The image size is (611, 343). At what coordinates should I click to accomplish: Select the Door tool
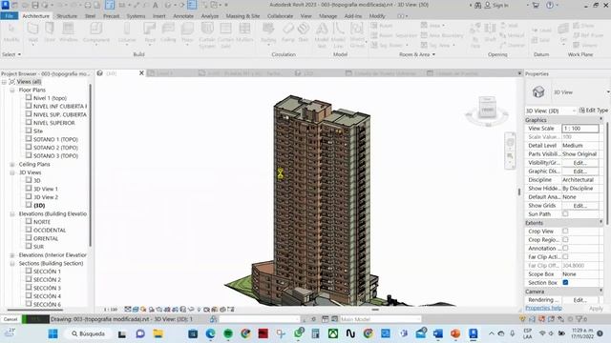point(50,31)
